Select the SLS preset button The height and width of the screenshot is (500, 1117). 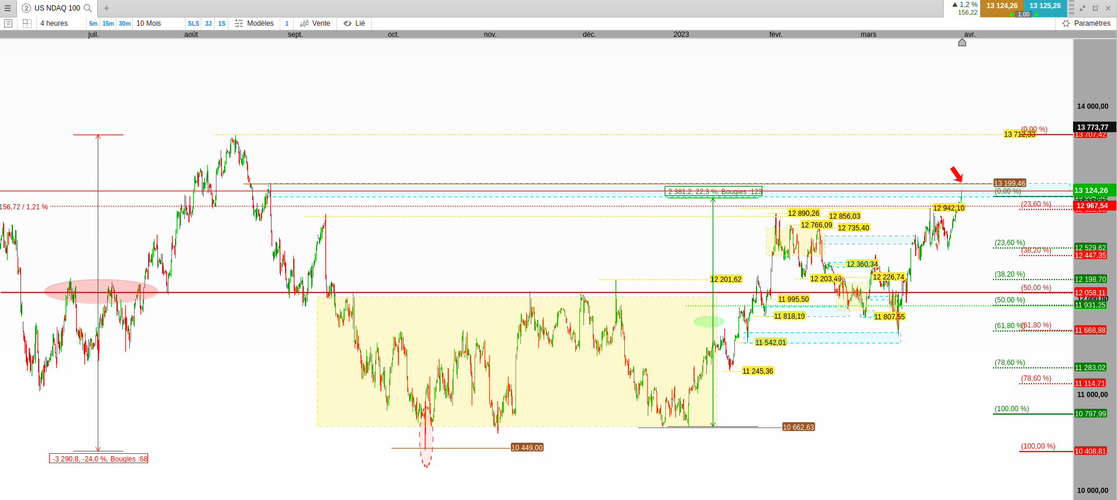pyautogui.click(x=194, y=23)
